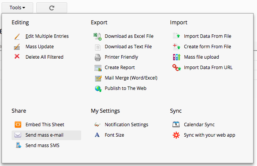
Task: Click the calendar icon for Calendar Sync
Action: (176, 124)
